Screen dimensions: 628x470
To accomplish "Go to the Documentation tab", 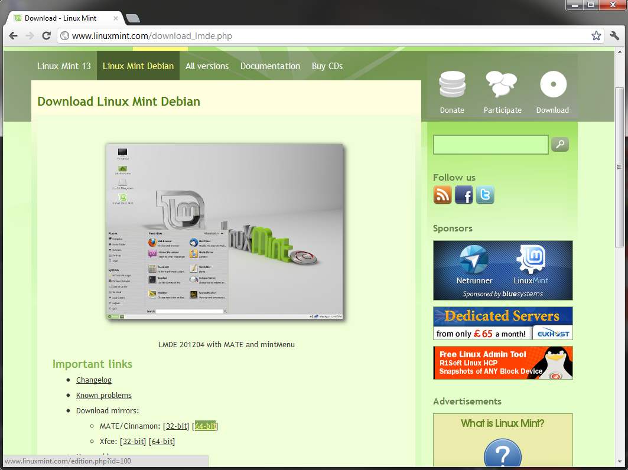I will click(x=271, y=66).
